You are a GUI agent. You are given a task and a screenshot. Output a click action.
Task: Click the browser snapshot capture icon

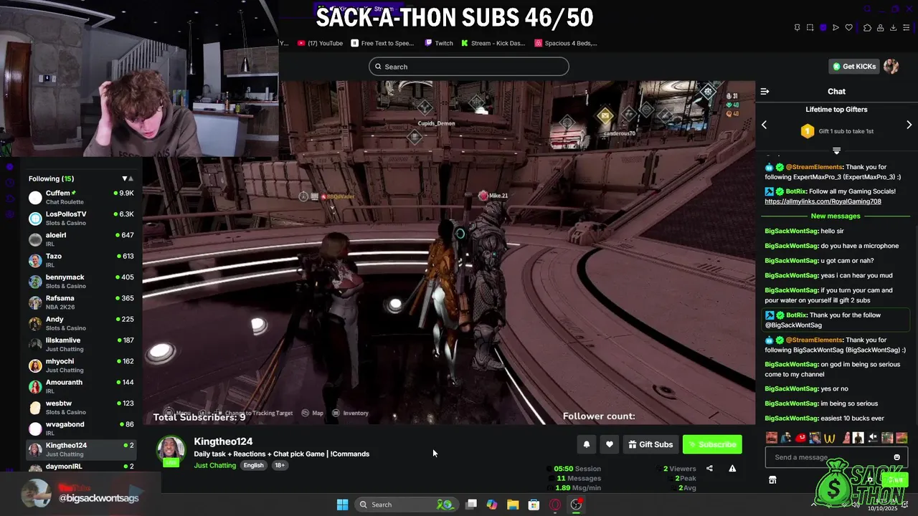click(810, 28)
